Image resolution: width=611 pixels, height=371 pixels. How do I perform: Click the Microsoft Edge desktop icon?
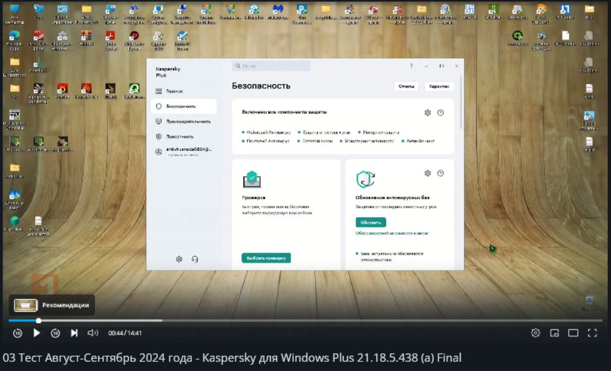point(15,41)
